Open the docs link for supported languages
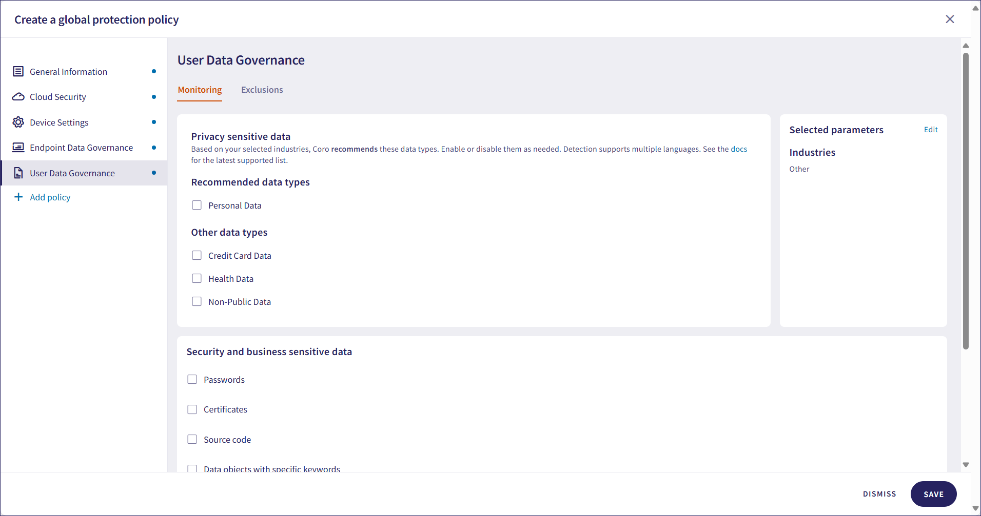The image size is (981, 516). tap(739, 150)
